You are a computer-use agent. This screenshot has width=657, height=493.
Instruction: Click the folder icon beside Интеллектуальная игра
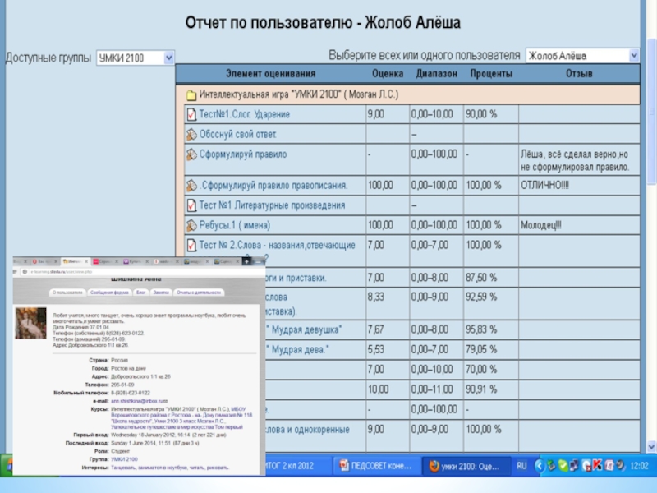[x=191, y=95]
